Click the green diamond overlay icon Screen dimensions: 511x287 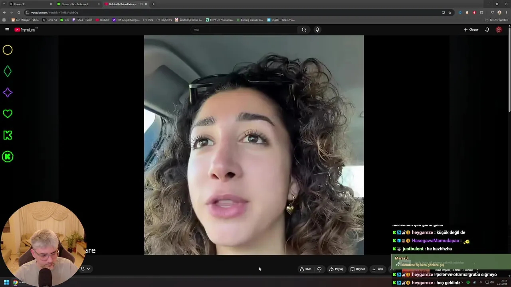click(x=8, y=71)
